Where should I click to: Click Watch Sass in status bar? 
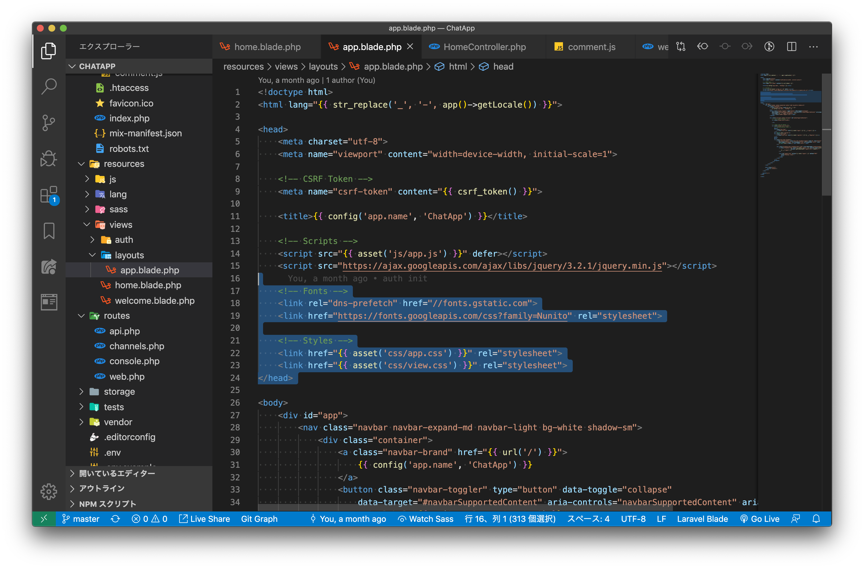tap(425, 519)
